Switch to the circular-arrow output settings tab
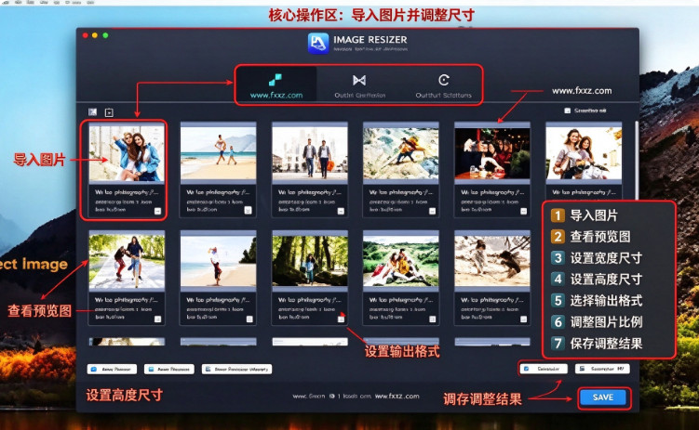Viewport: 699px width, 430px height. [x=443, y=85]
